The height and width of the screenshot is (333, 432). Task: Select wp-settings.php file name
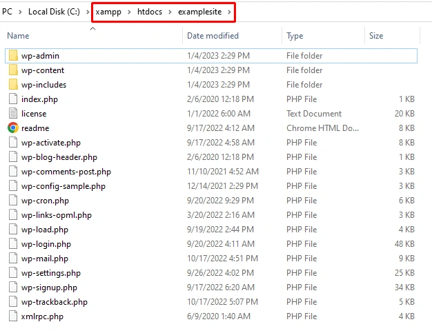[x=51, y=273]
